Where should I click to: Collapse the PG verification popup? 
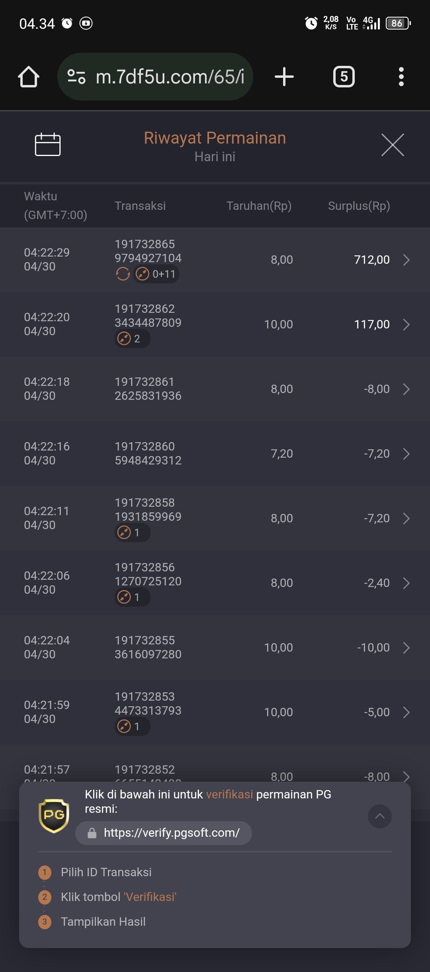380,816
